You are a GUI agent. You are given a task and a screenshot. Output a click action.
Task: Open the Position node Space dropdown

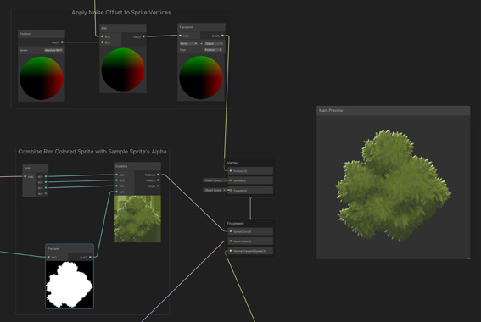53,50
